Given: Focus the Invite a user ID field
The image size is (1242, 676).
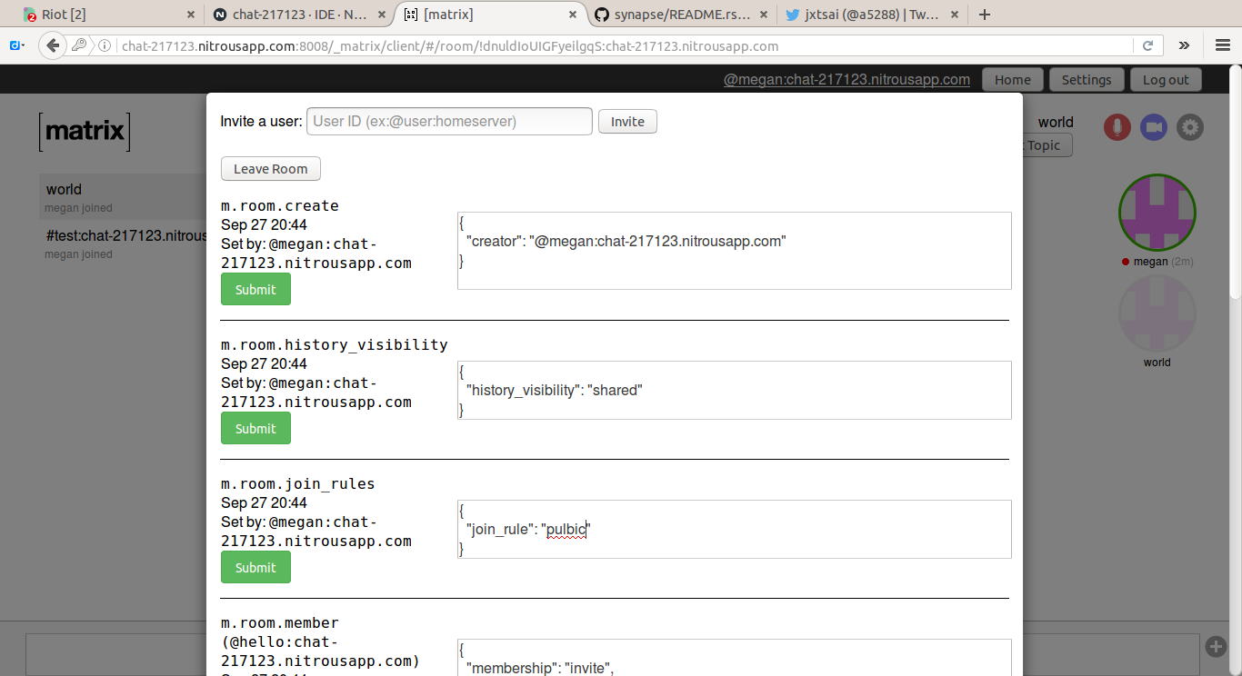Looking at the screenshot, I should coord(449,122).
